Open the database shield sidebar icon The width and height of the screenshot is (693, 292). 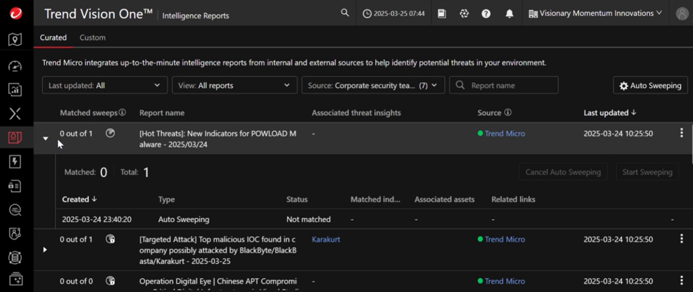point(15,258)
